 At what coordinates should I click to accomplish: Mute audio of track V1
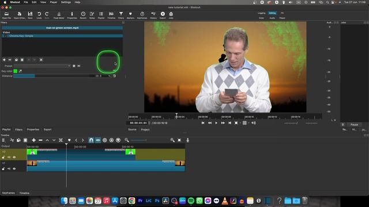click(9, 168)
